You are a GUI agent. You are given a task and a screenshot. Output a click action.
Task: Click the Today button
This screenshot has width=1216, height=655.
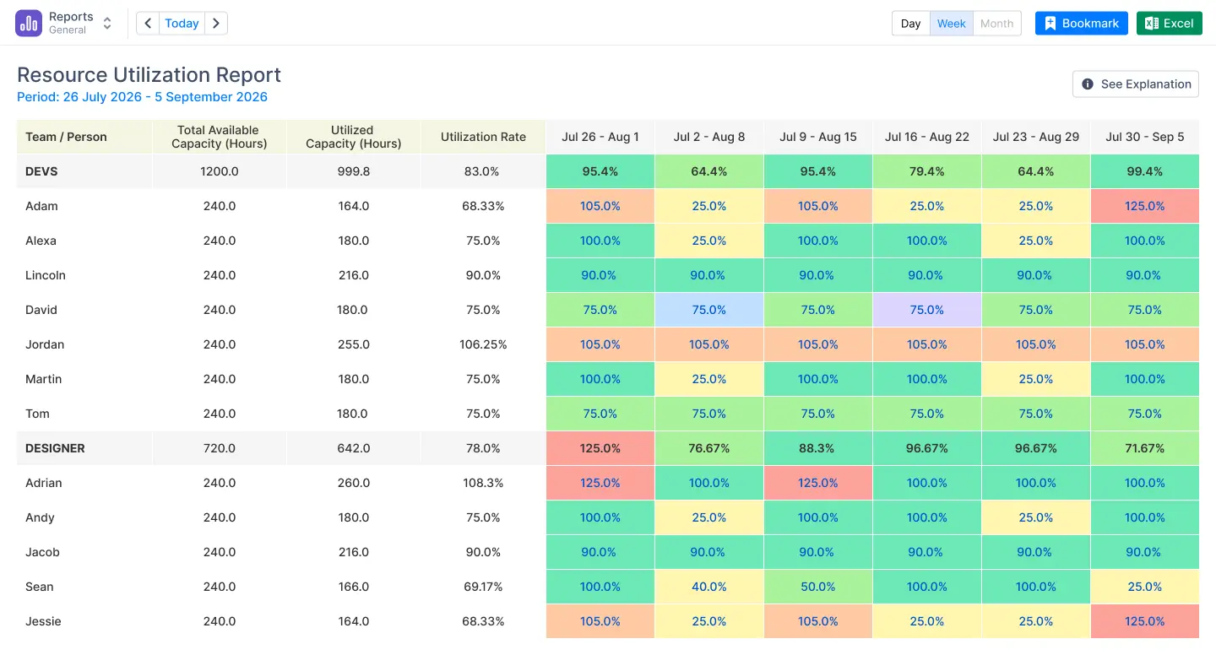pyautogui.click(x=182, y=23)
